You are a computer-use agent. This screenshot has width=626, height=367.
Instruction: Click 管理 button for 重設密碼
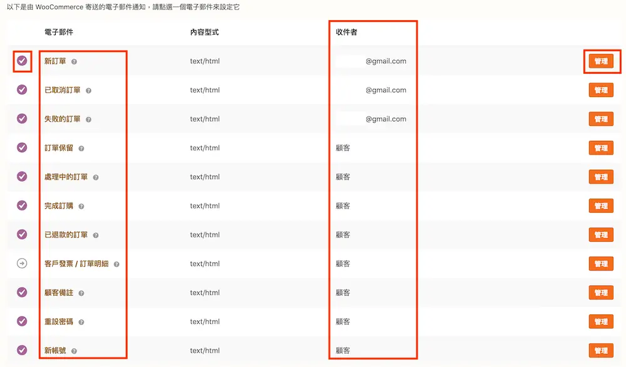pos(601,322)
